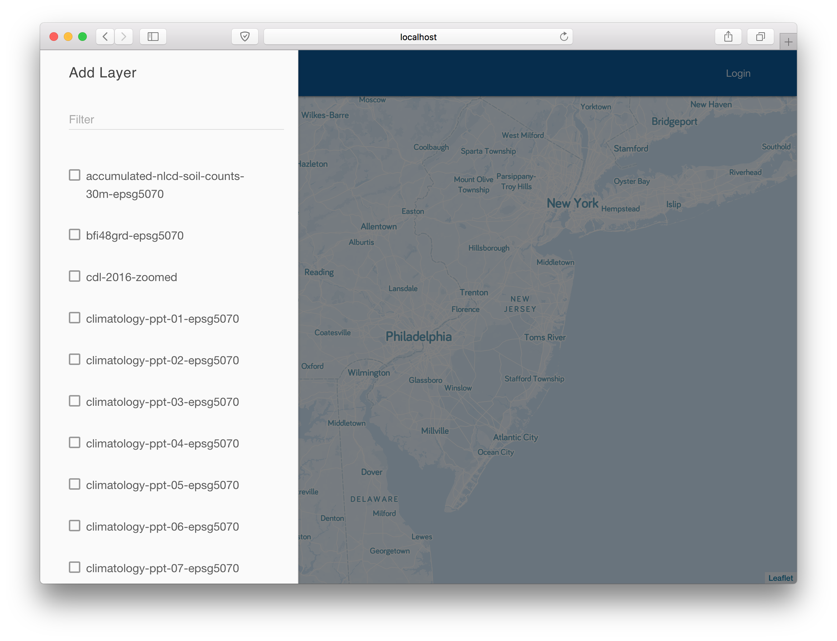Click the browser back arrow
Screen dimensions: 837x641
pyautogui.click(x=105, y=37)
